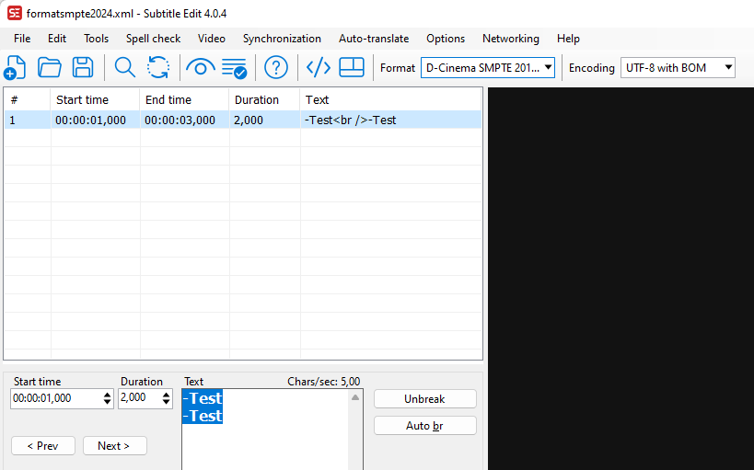Image resolution: width=754 pixels, height=470 pixels.
Task: Open the Synchronization menu
Action: click(x=282, y=39)
